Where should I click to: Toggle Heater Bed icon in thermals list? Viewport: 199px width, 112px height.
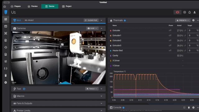[x=111, y=50]
